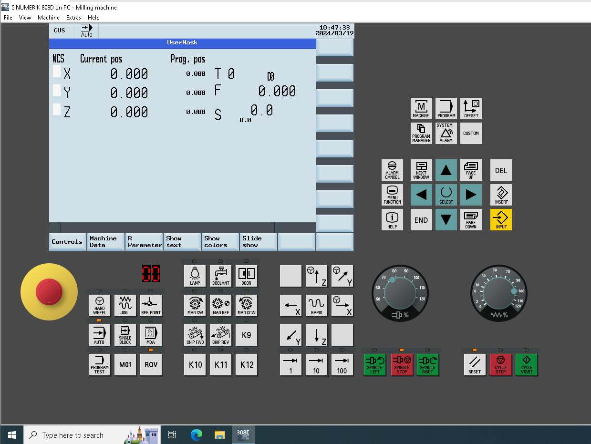Click the Z axis up key
The image size is (591, 444).
pyautogui.click(x=316, y=276)
